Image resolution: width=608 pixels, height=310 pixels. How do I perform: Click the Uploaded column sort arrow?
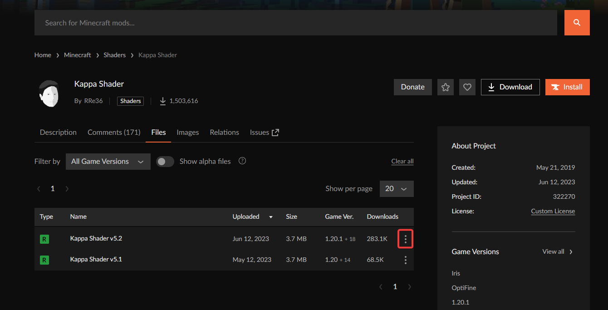tap(270, 217)
